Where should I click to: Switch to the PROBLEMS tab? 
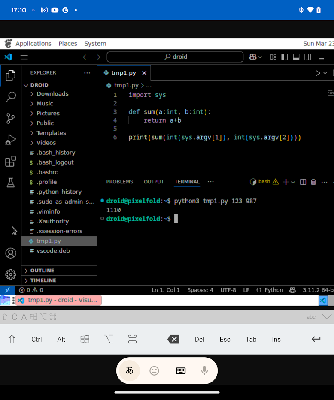119,182
